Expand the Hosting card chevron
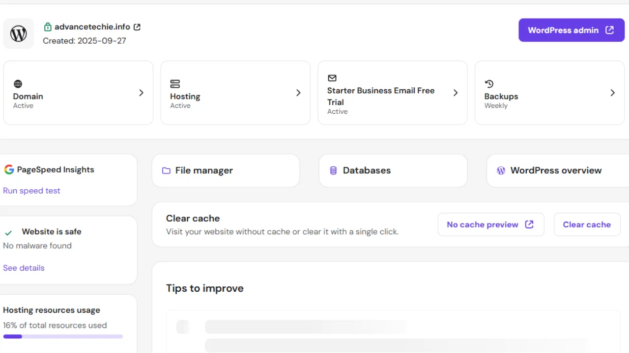The image size is (629, 353). [298, 93]
